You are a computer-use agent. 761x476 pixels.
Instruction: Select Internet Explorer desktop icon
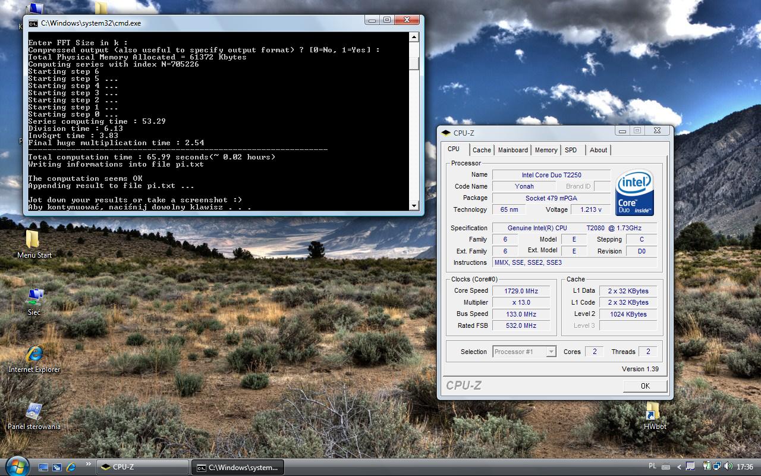(x=34, y=353)
